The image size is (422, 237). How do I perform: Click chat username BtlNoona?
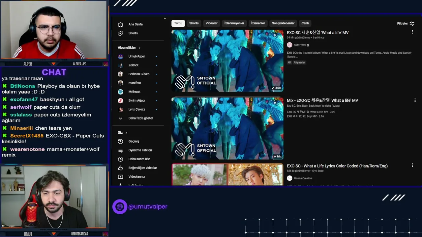22,86
